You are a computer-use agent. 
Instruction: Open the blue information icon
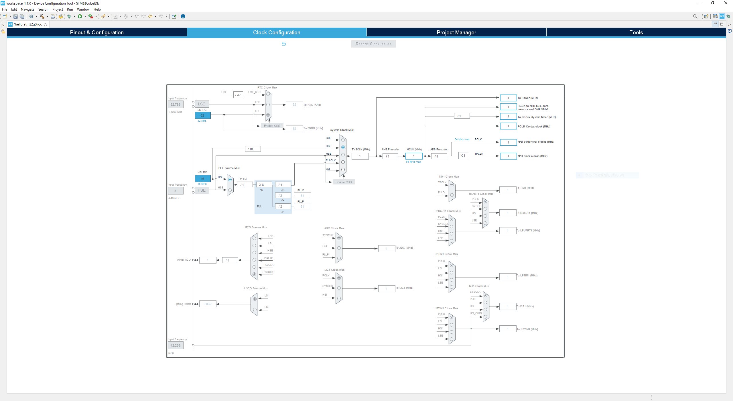(x=183, y=16)
